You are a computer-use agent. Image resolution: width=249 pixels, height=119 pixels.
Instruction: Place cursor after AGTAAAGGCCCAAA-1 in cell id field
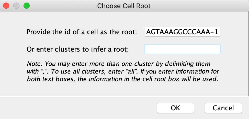tap(218, 32)
